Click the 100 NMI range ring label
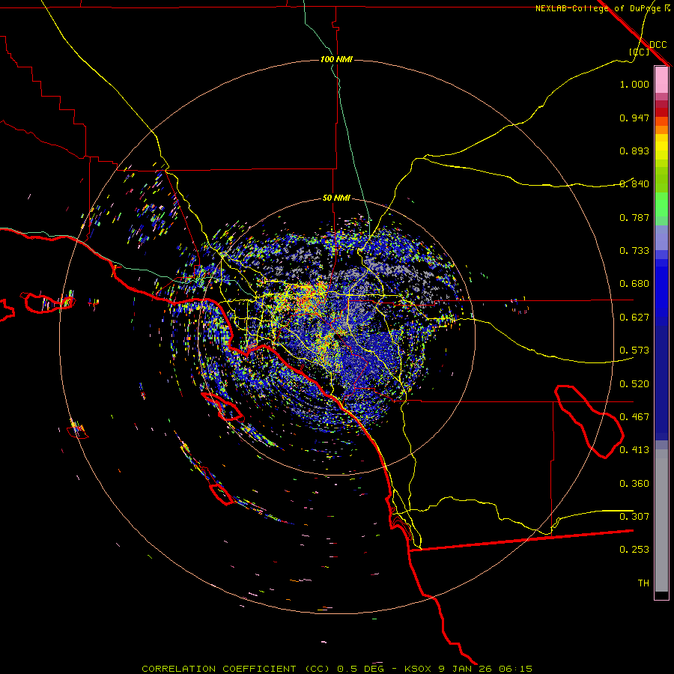This screenshot has height=674, width=674. coord(336,59)
